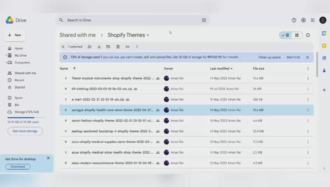This screenshot has height=187, width=330.
Task: Open more actions in selection toolbar
Action: click(x=137, y=47)
